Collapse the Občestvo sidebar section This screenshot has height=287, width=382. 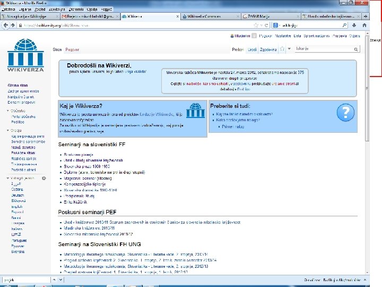[8, 111]
